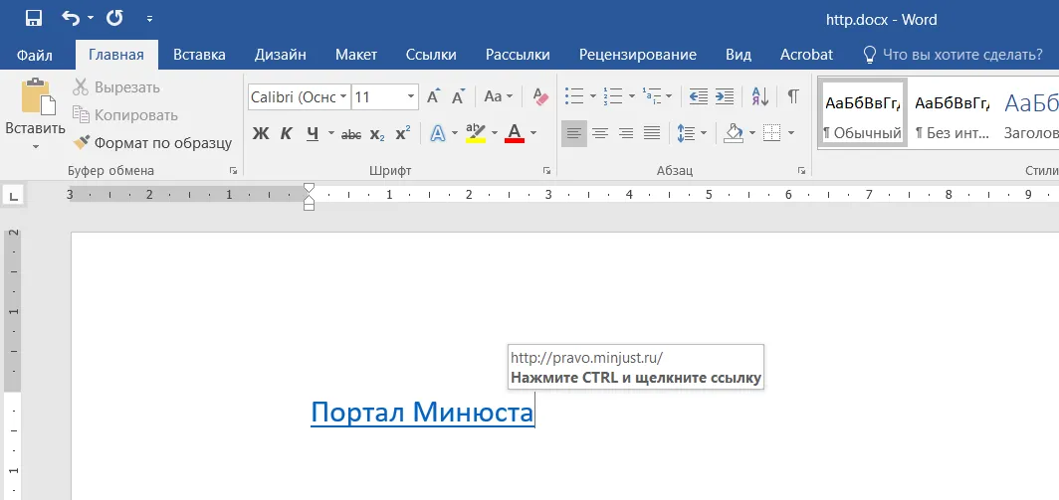Align text to the left
The width and height of the screenshot is (1059, 500).
coord(574,133)
